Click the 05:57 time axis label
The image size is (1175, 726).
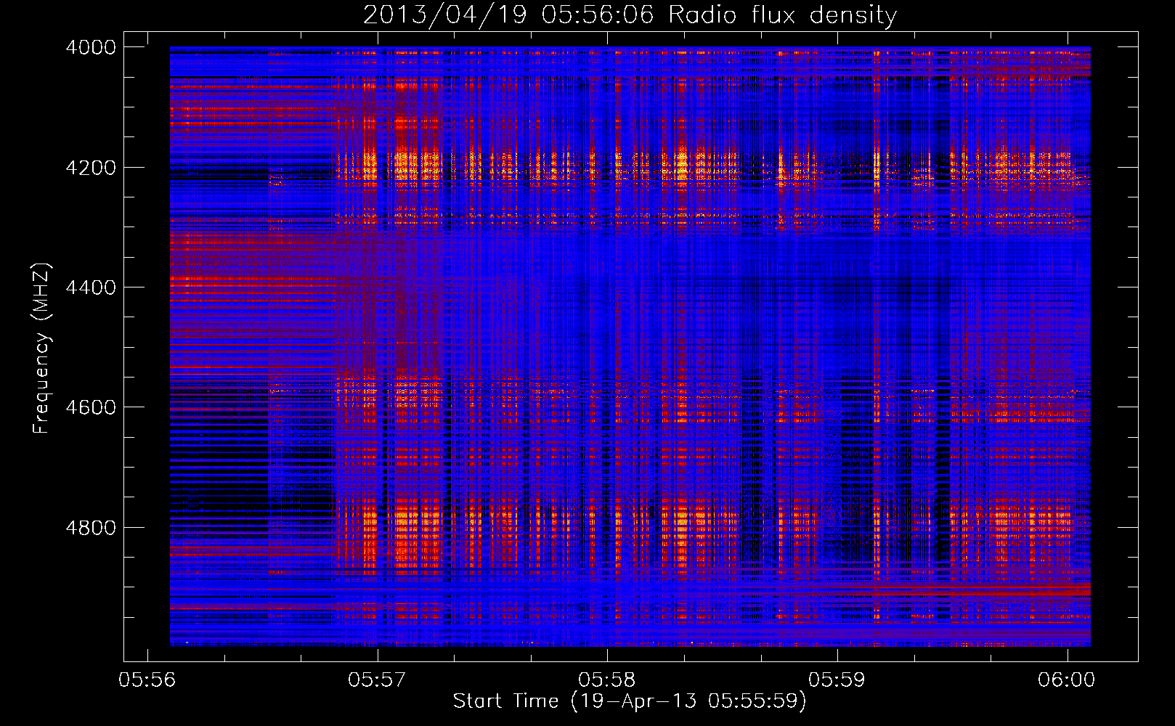378,680
